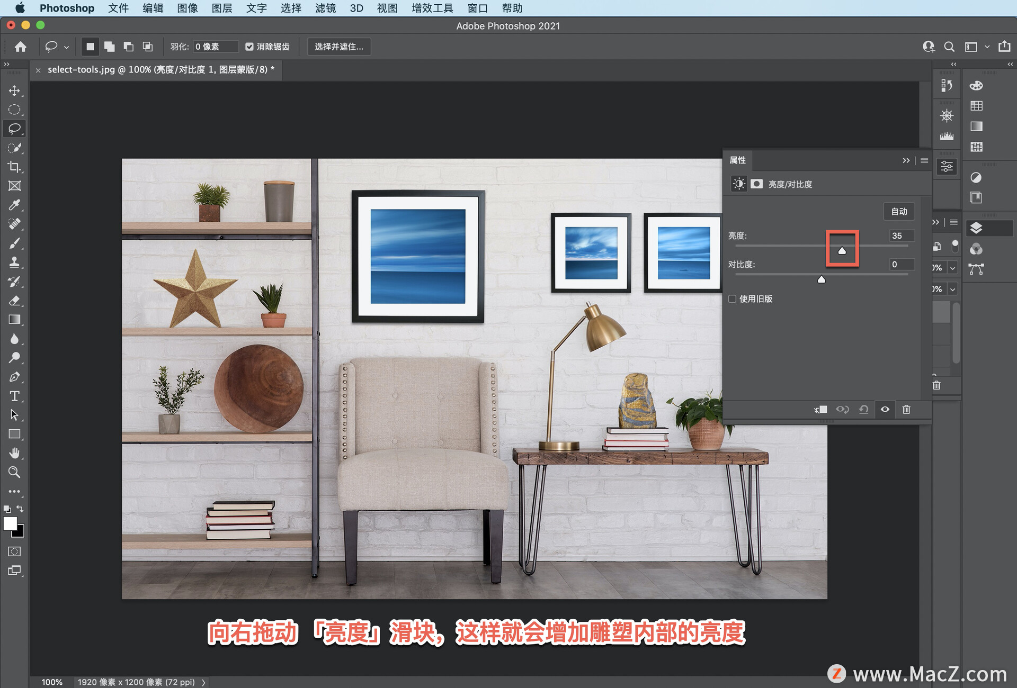Image resolution: width=1017 pixels, height=688 pixels.
Task: Select the Rectangle shape tool
Action: point(14,434)
